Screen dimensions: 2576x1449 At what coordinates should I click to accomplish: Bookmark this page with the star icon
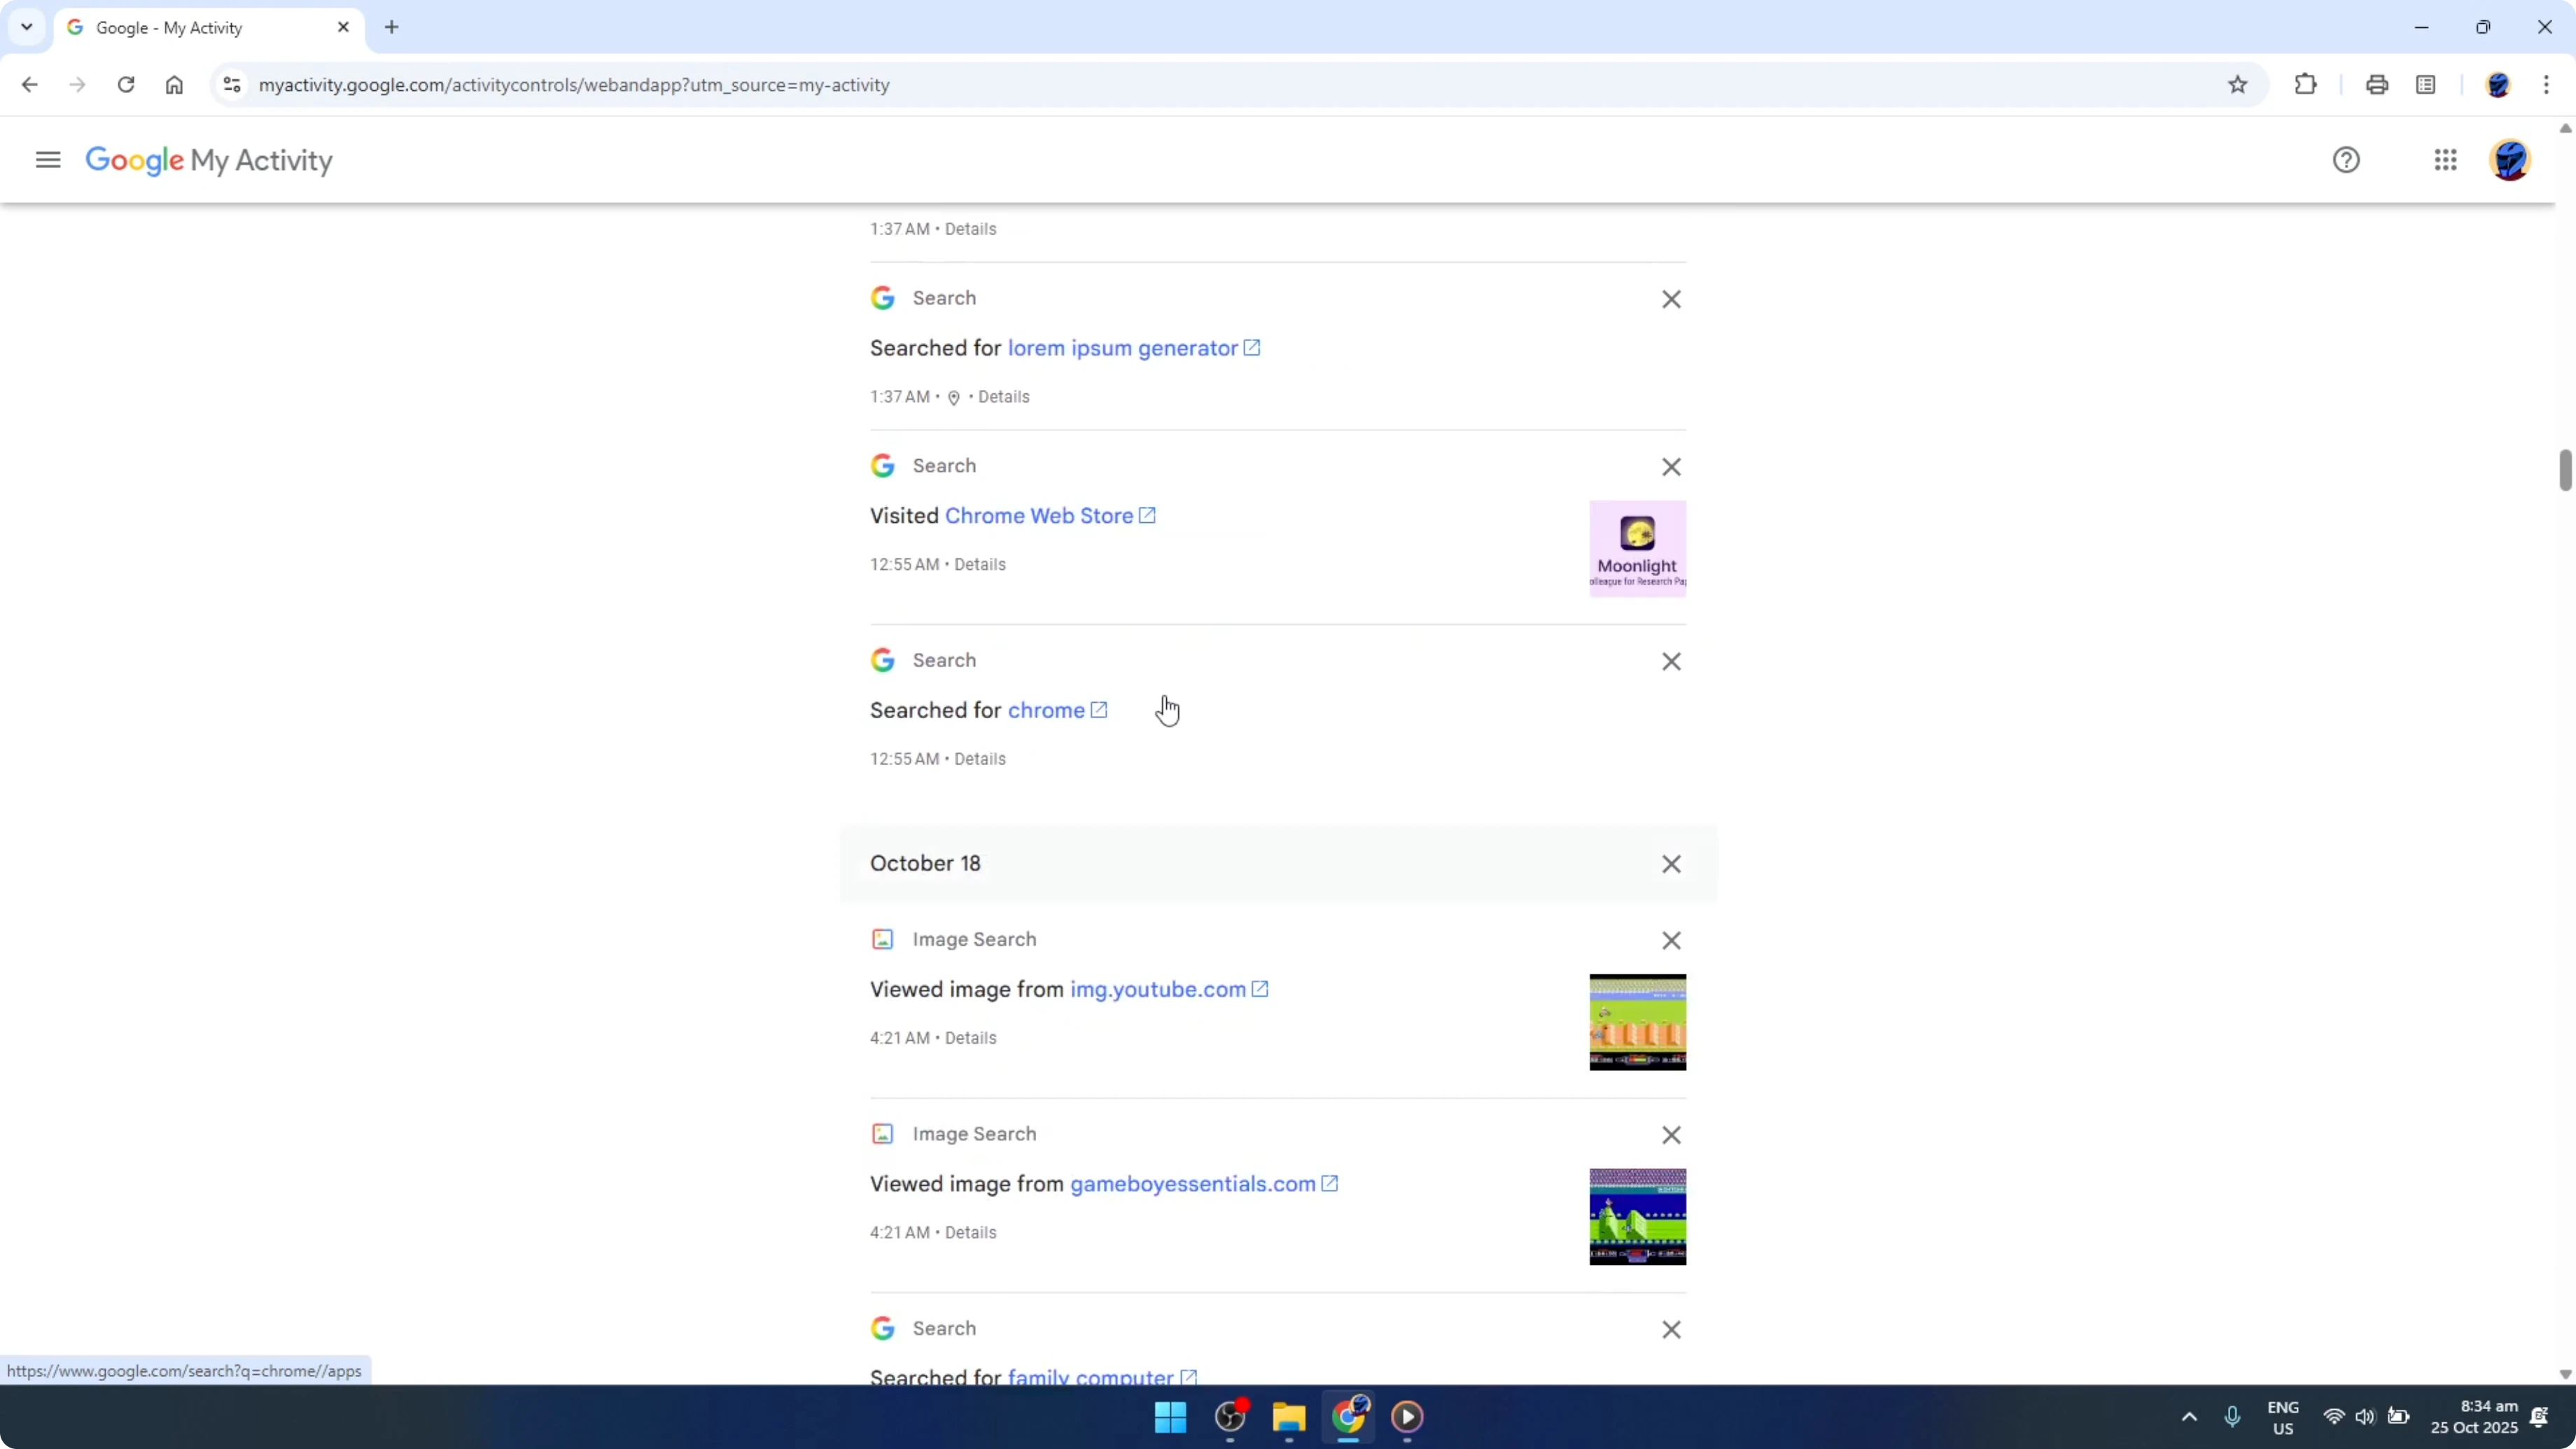2238,85
